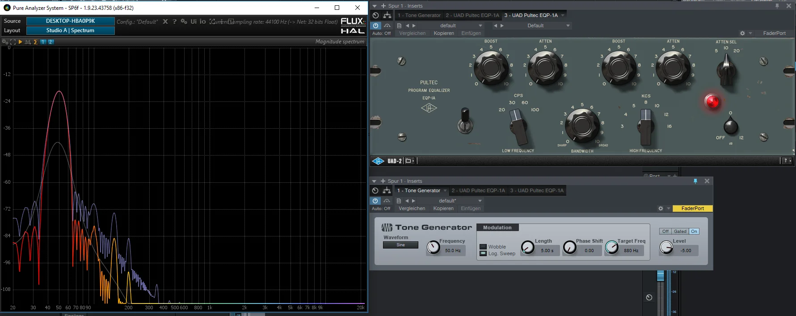
Task: Click the gear icon beside FaderPort in Tone Generator window
Action: pyautogui.click(x=661, y=208)
